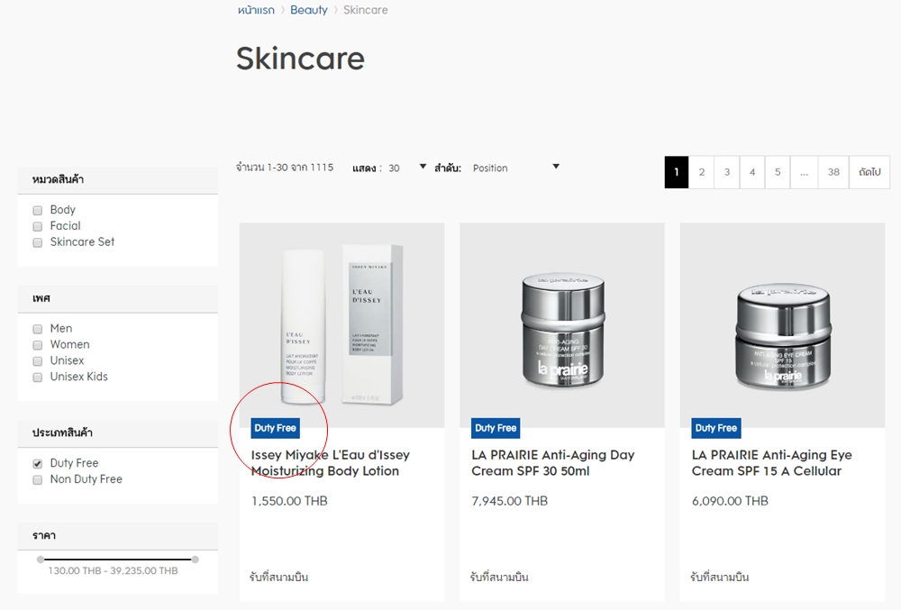
Task: Navigate to หน้าแรก breadcrumb link
Action: [x=256, y=10]
